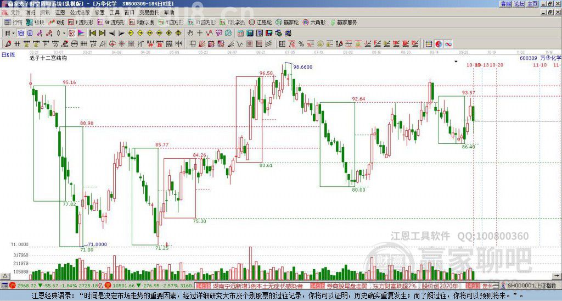Select the zigzag wave line tool
The height and width of the screenshot is (301, 562).
[240, 44]
